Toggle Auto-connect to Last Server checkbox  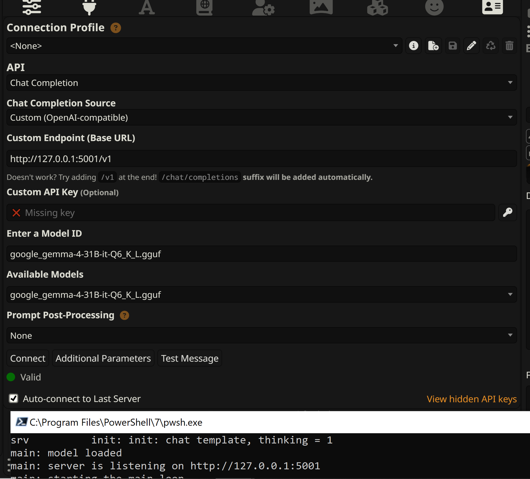point(13,398)
